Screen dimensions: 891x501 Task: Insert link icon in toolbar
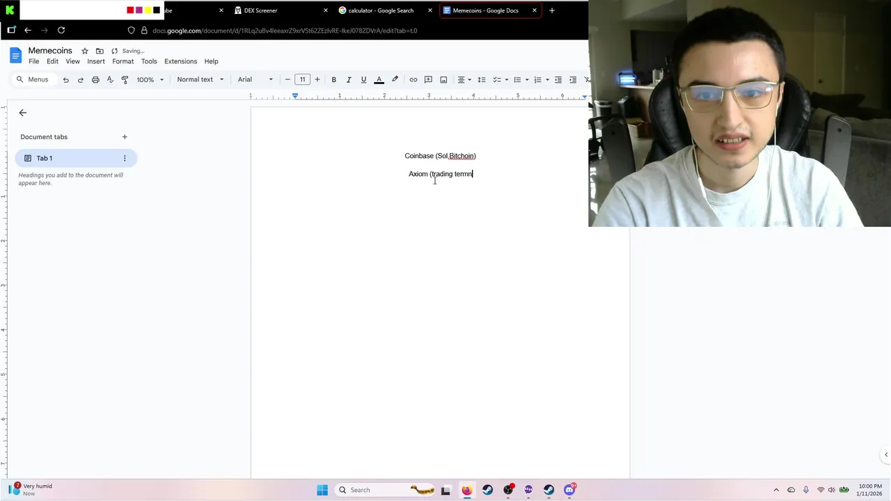413,79
